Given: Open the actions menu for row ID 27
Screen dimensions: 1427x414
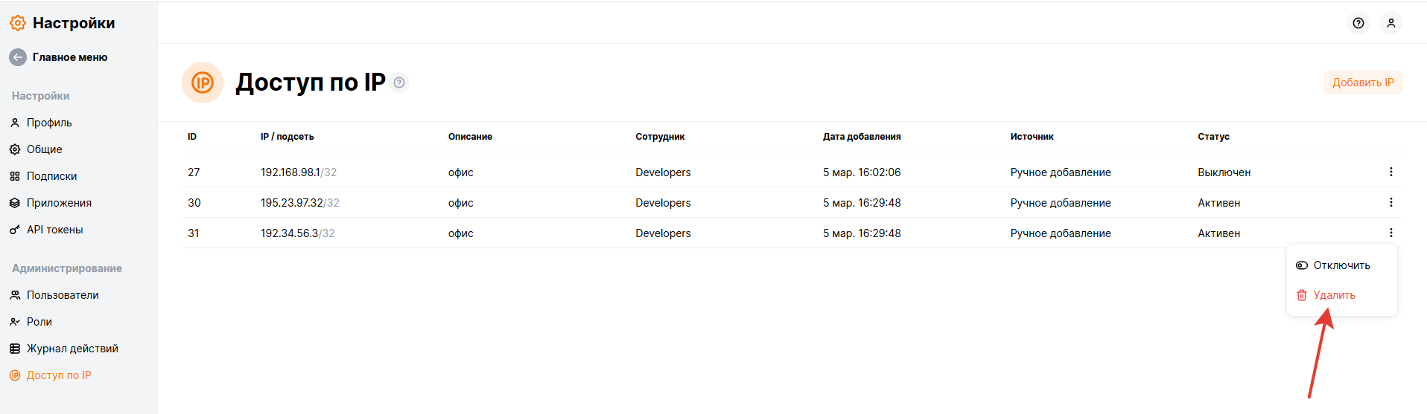Looking at the screenshot, I should click(1391, 172).
